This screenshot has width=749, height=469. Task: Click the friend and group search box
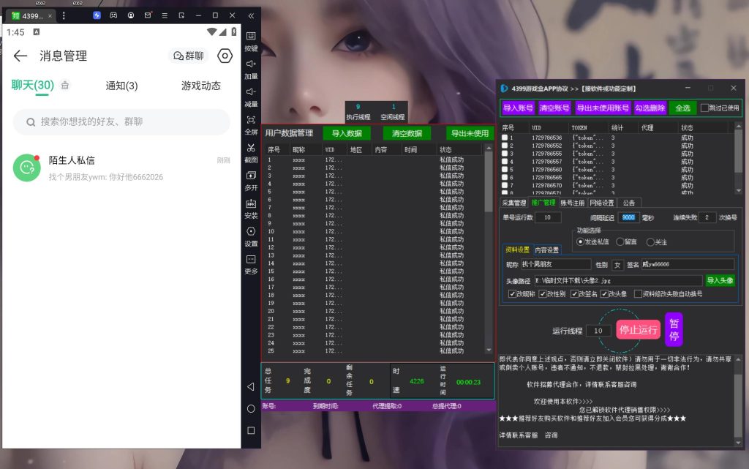click(121, 121)
